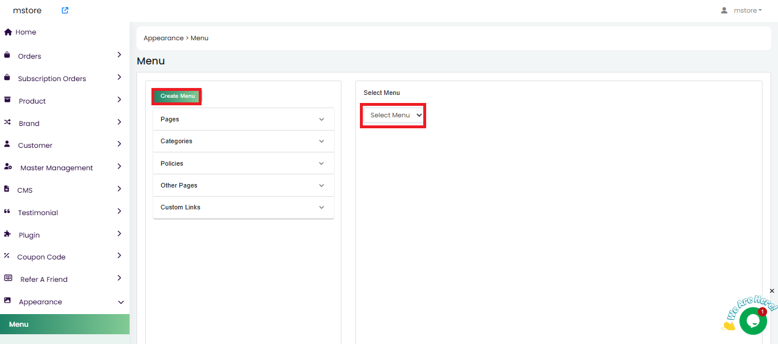The height and width of the screenshot is (344, 778).
Task: Close the We Are Here chat prompt
Action: 772,291
